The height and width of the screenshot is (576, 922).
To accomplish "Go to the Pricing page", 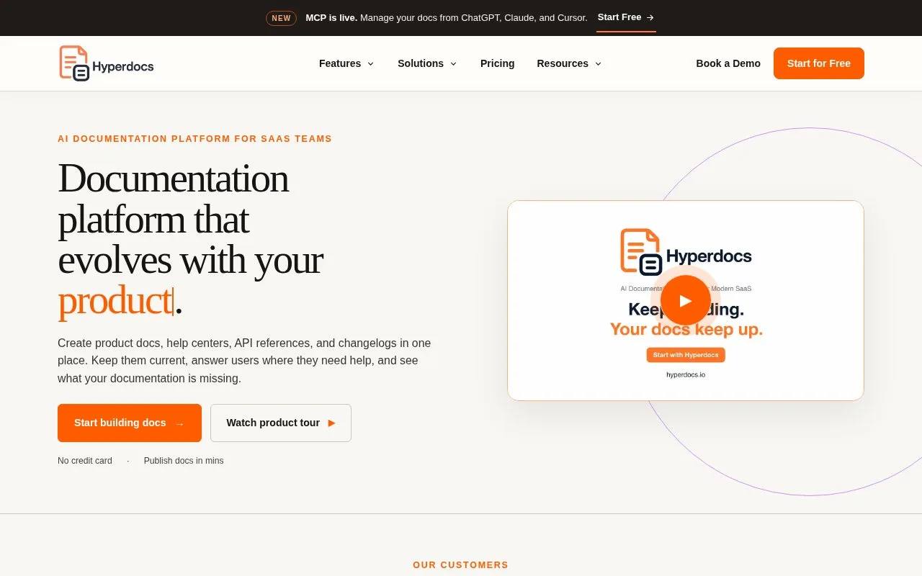I will click(x=497, y=63).
